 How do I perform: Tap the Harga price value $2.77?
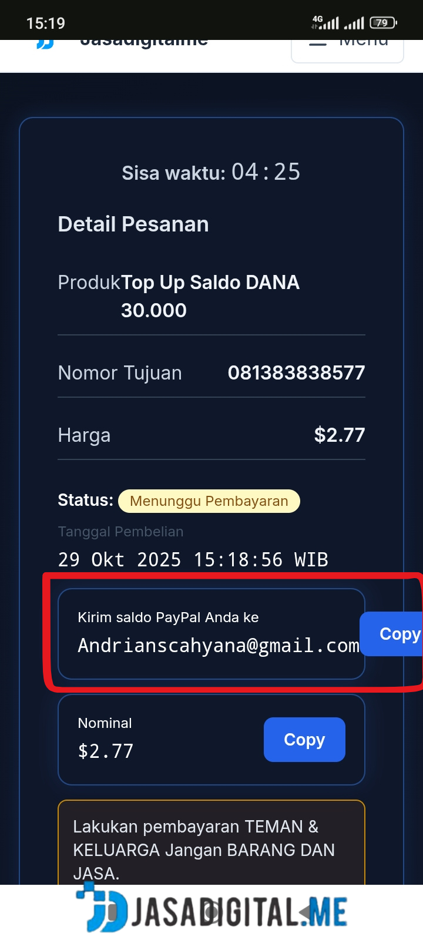[x=340, y=435]
